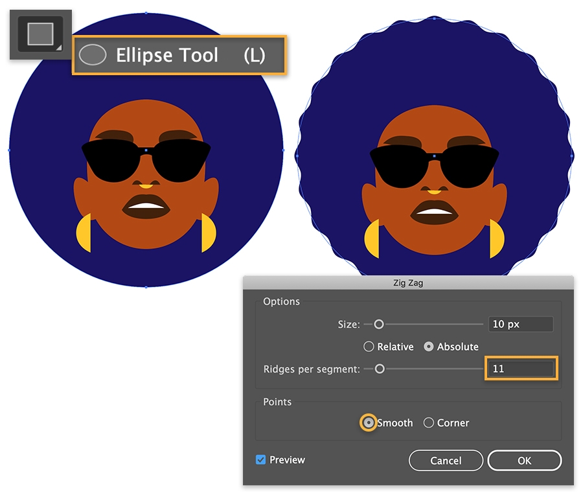Choose the Corner points option
Screen dimensions: 583x497
(x=428, y=422)
